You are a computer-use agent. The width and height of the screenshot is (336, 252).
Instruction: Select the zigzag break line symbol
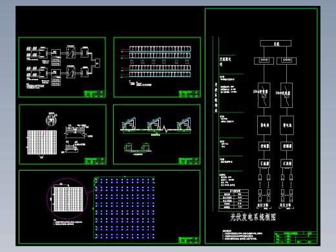(165, 129)
